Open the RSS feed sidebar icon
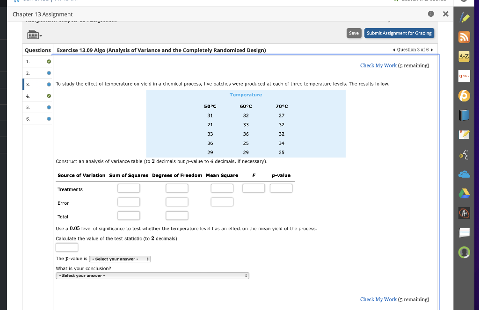 [464, 37]
